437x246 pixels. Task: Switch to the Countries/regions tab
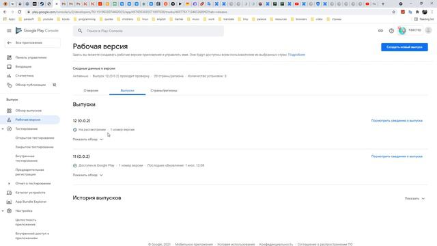click(164, 91)
